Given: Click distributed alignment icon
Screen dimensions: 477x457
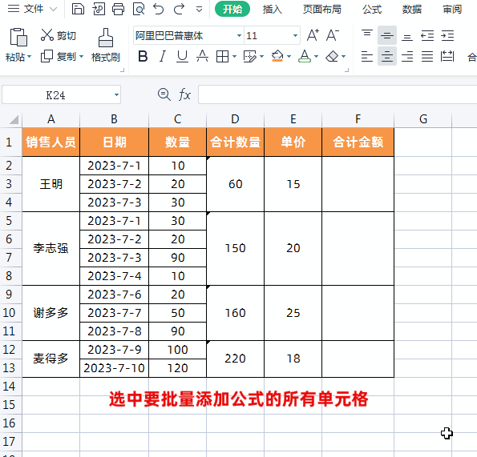Looking at the screenshot, I should point(447,57).
